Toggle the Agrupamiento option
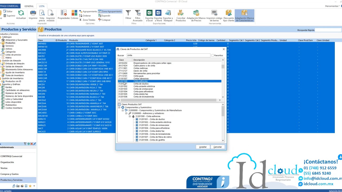The height and width of the screenshot is (192, 342). tap(88, 11)
